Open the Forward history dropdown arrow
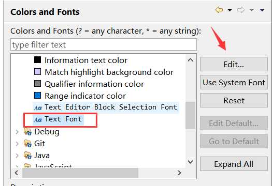272x186 pixels. [251, 10]
